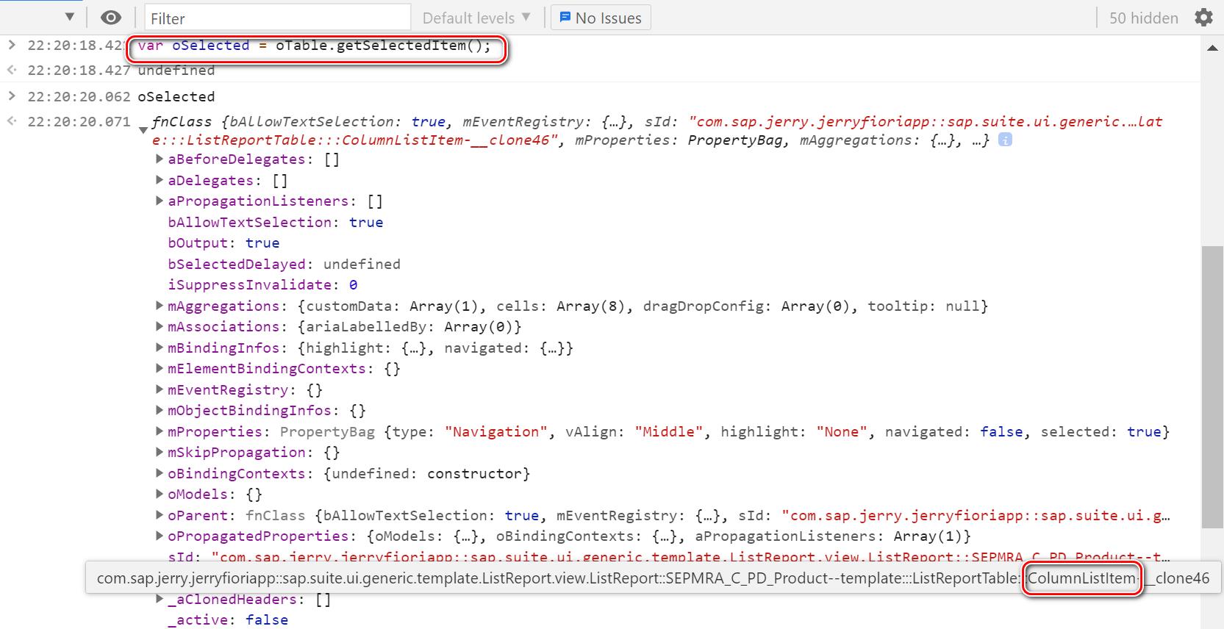This screenshot has width=1224, height=629.
Task: Expand aDelegates array
Action: (160, 180)
